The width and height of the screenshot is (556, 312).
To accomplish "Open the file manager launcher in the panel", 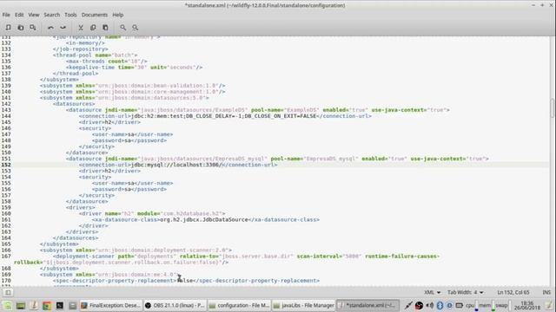I will [72, 305].
